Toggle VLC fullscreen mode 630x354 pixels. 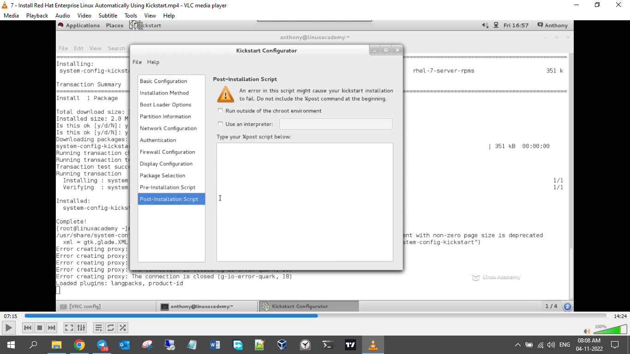[x=69, y=328]
